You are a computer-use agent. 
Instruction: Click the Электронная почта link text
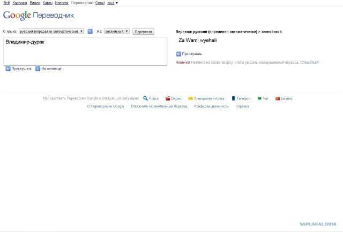point(209,98)
